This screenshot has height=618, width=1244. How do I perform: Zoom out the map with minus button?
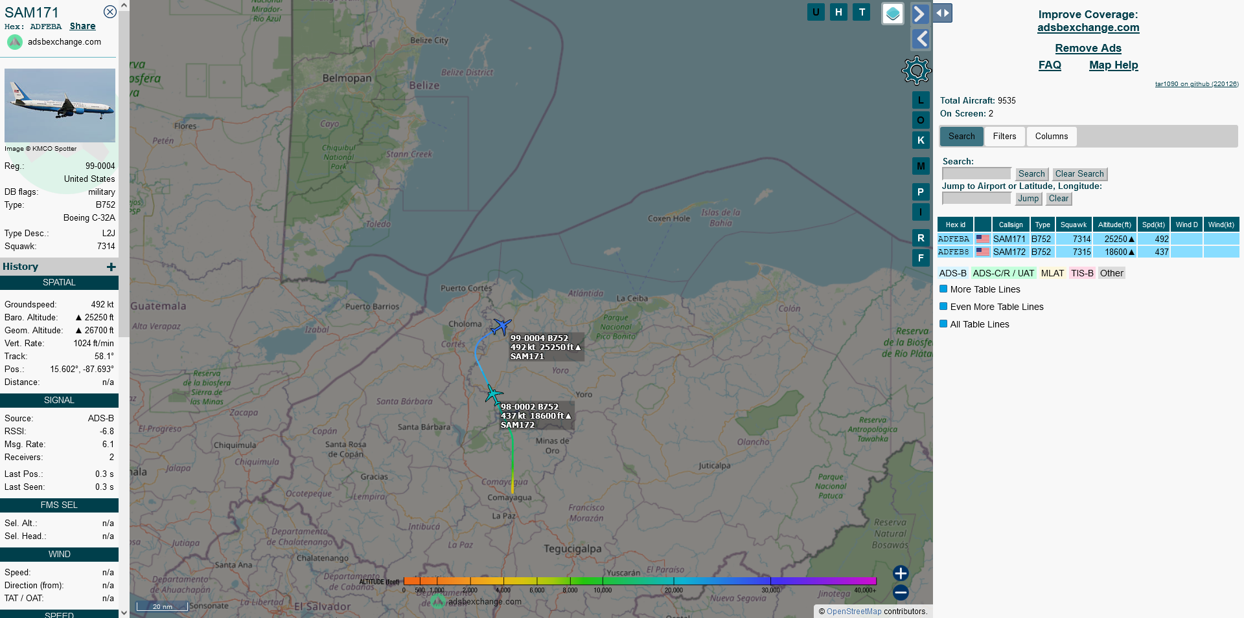[x=901, y=592]
